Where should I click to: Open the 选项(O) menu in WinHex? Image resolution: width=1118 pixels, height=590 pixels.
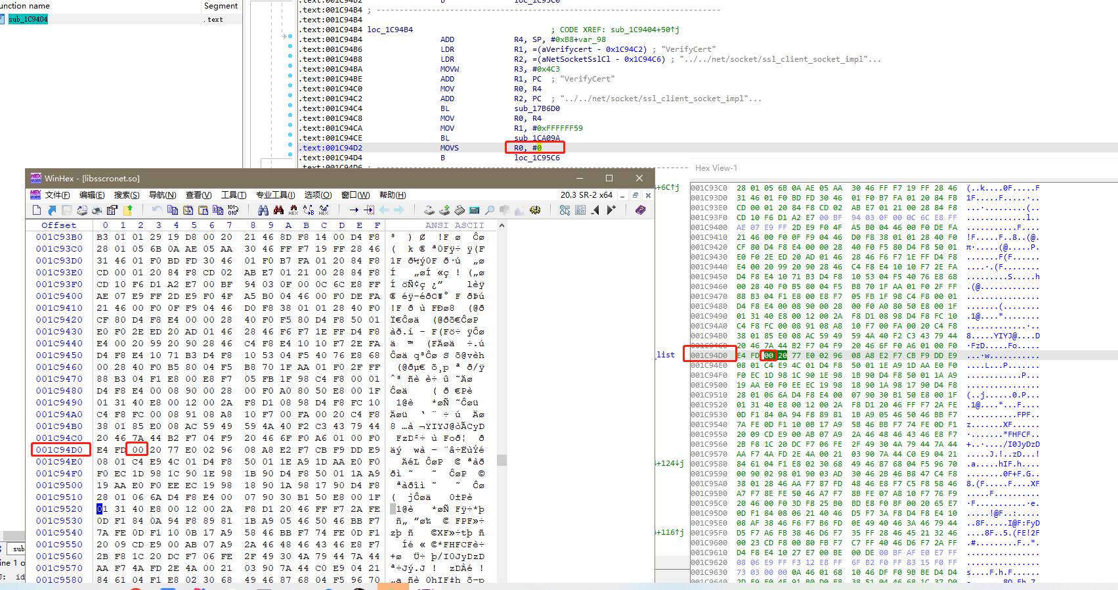coord(318,195)
